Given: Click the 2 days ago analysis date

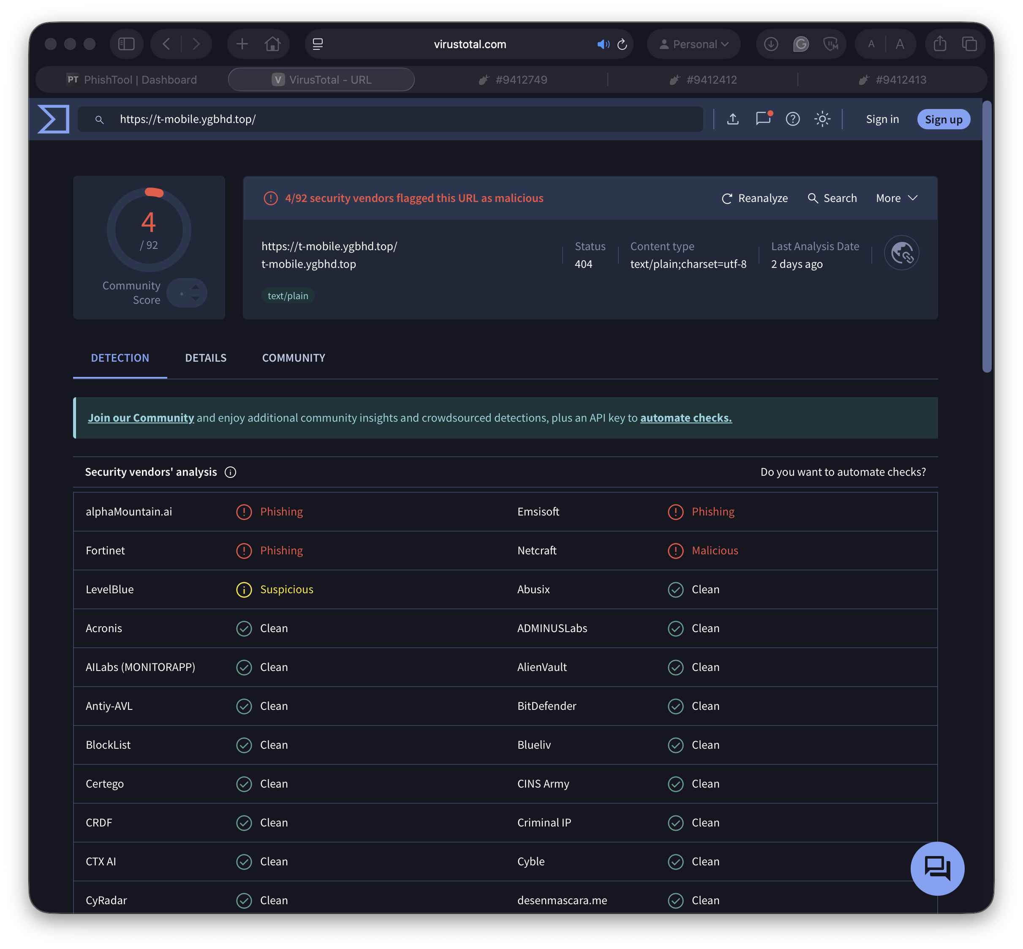Looking at the screenshot, I should point(797,264).
